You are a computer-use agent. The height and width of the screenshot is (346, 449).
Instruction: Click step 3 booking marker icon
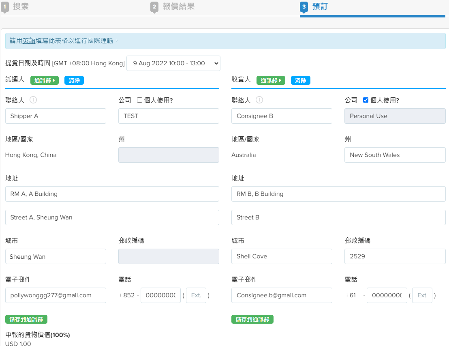(304, 7)
